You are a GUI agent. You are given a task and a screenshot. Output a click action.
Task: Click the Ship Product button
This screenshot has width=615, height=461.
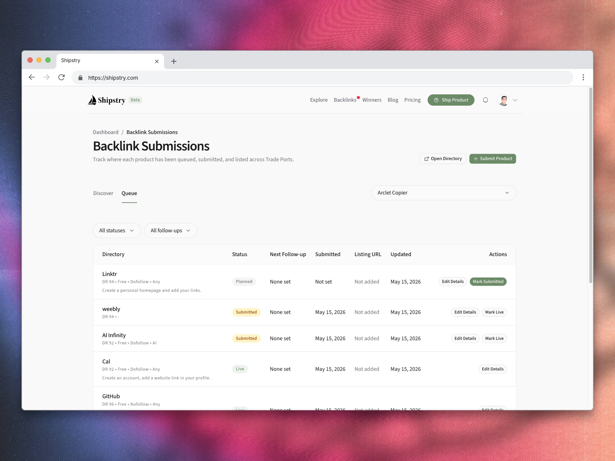[451, 100]
